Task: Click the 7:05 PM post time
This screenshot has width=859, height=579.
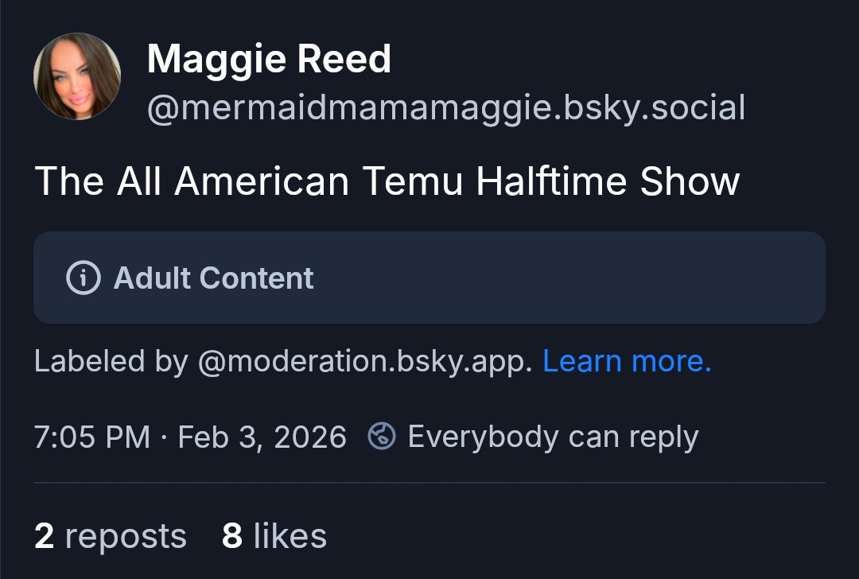Action: click(x=92, y=437)
